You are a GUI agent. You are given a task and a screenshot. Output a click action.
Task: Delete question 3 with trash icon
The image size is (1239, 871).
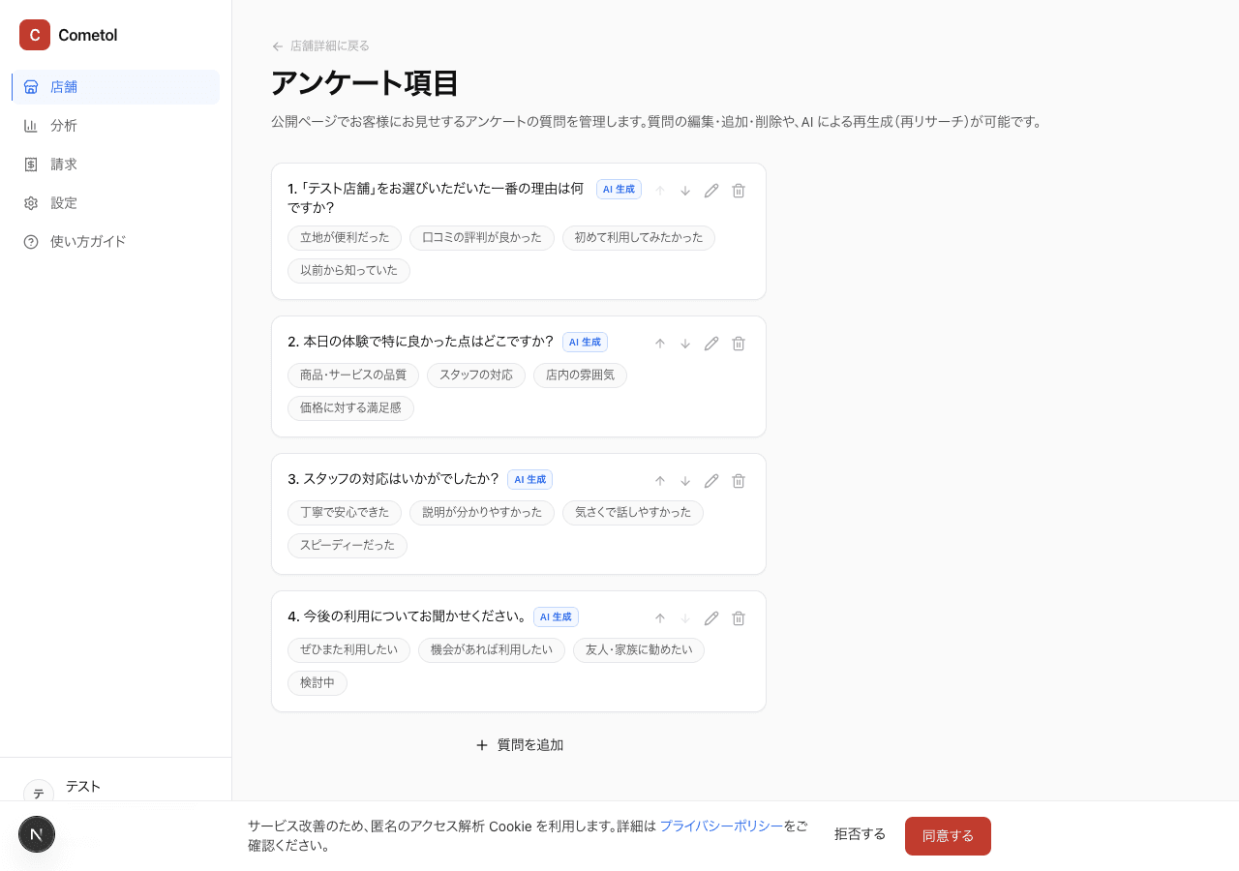coord(739,481)
